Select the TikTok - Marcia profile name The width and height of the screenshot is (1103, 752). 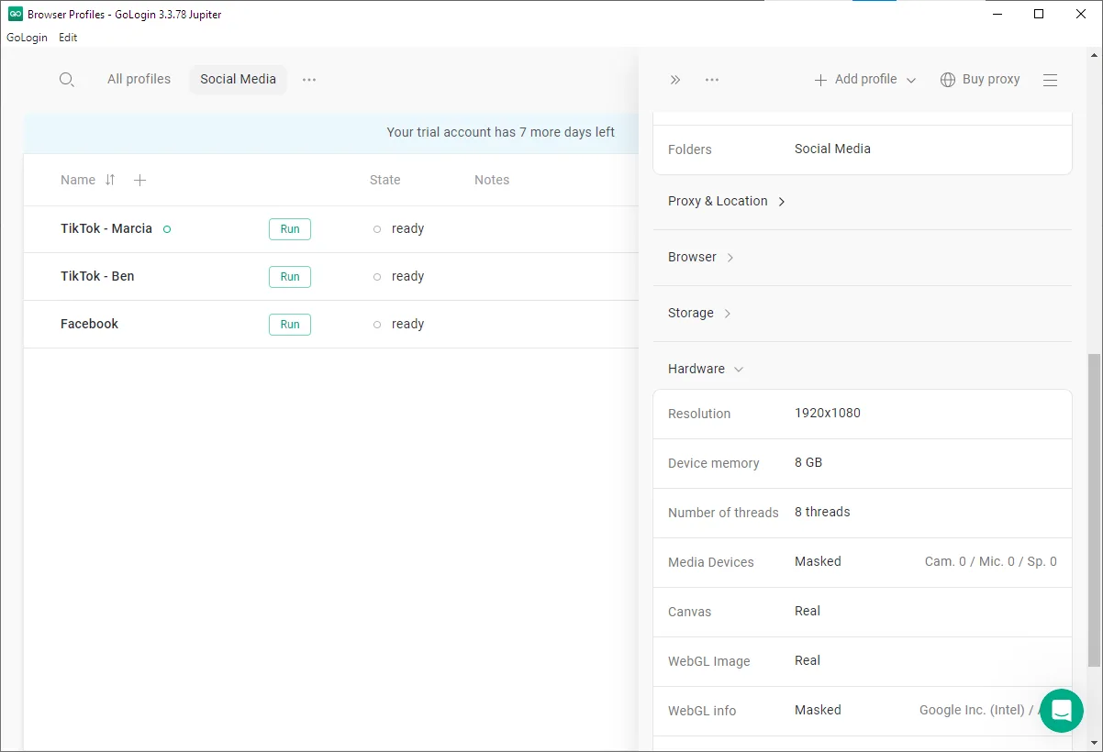point(106,229)
